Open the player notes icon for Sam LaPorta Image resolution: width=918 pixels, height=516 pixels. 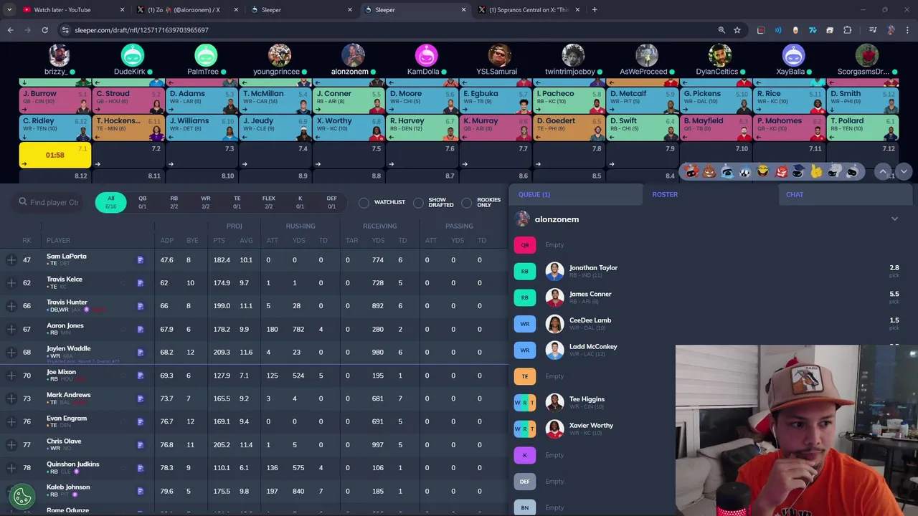141,260
